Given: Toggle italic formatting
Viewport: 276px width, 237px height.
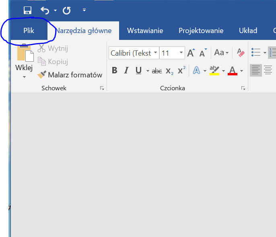Looking at the screenshot, I should 126,71.
